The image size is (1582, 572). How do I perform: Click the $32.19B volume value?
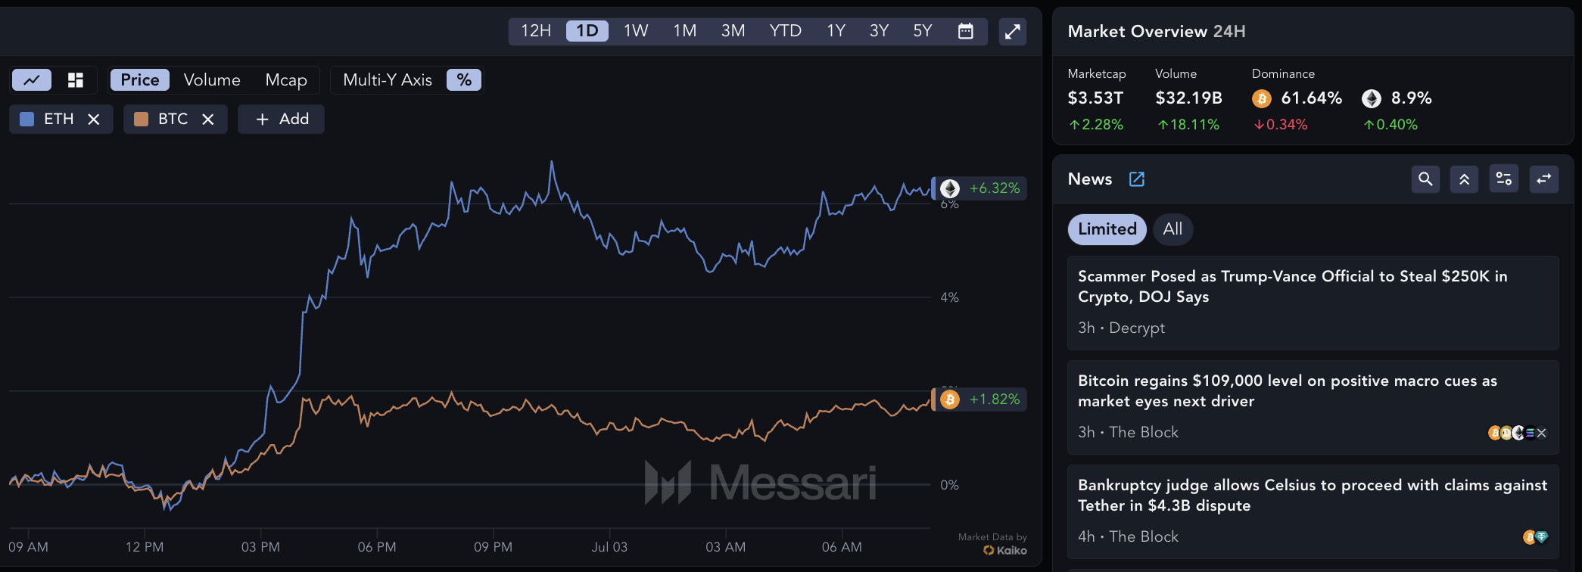point(1188,98)
